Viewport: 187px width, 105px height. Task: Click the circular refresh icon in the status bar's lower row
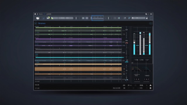[150, 88]
